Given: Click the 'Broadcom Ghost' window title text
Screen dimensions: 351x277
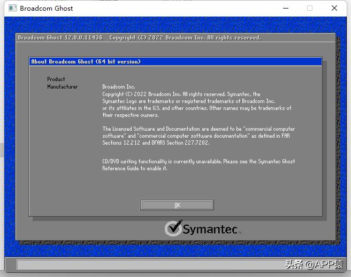Looking at the screenshot, I should pos(47,8).
